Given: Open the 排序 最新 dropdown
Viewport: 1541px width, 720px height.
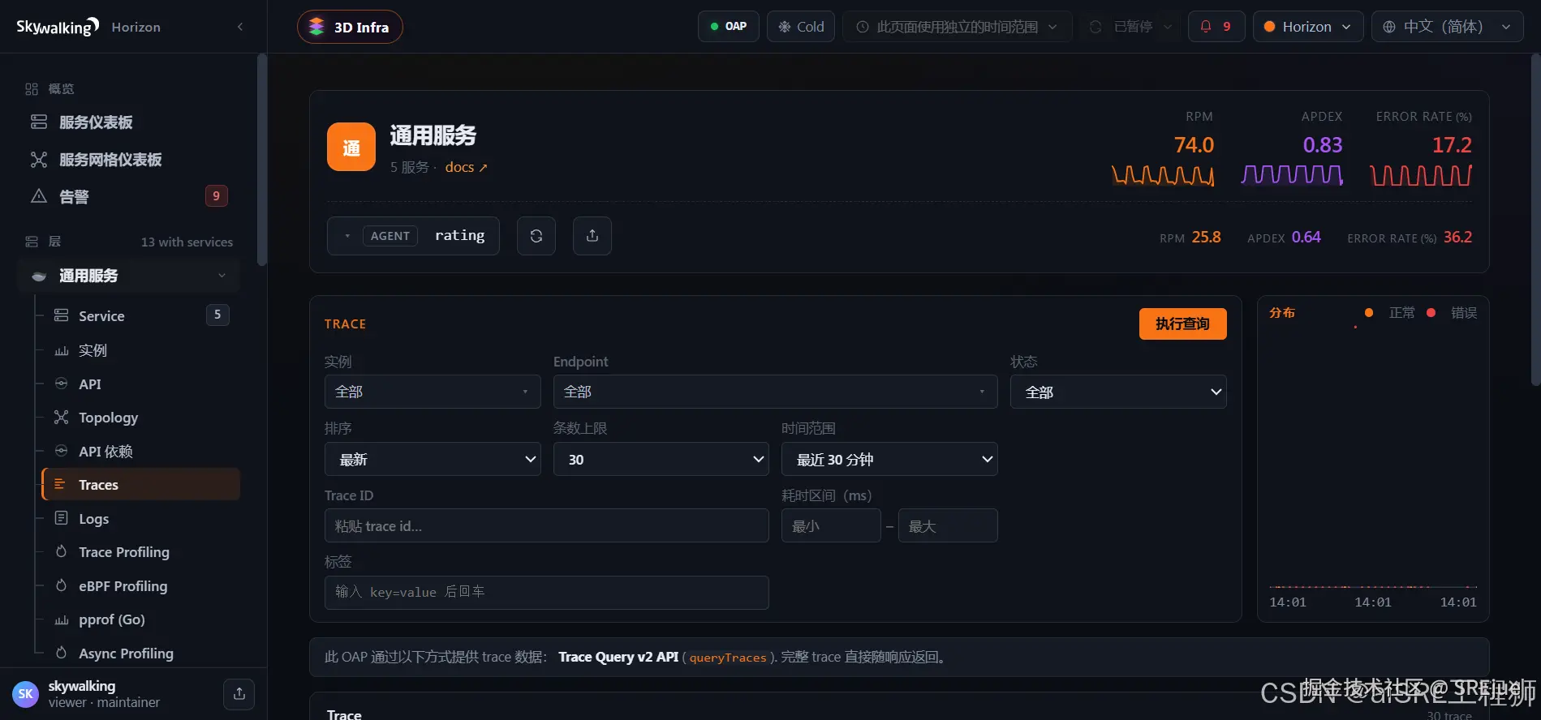Looking at the screenshot, I should coord(433,459).
